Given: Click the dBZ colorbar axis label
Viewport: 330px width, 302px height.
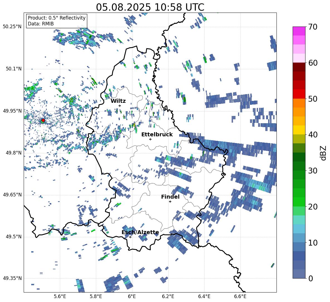Looking at the screenshot, I should (x=324, y=153).
